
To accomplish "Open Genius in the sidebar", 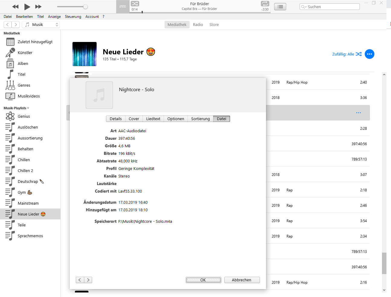I will [x=24, y=117].
